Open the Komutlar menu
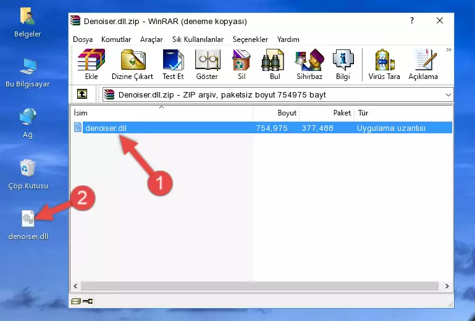The width and height of the screenshot is (475, 321). click(x=116, y=40)
